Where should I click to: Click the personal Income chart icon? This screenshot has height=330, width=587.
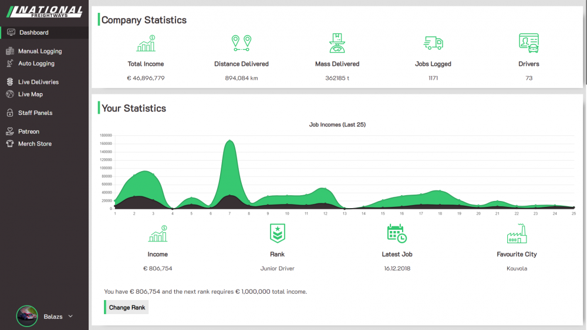157,234
